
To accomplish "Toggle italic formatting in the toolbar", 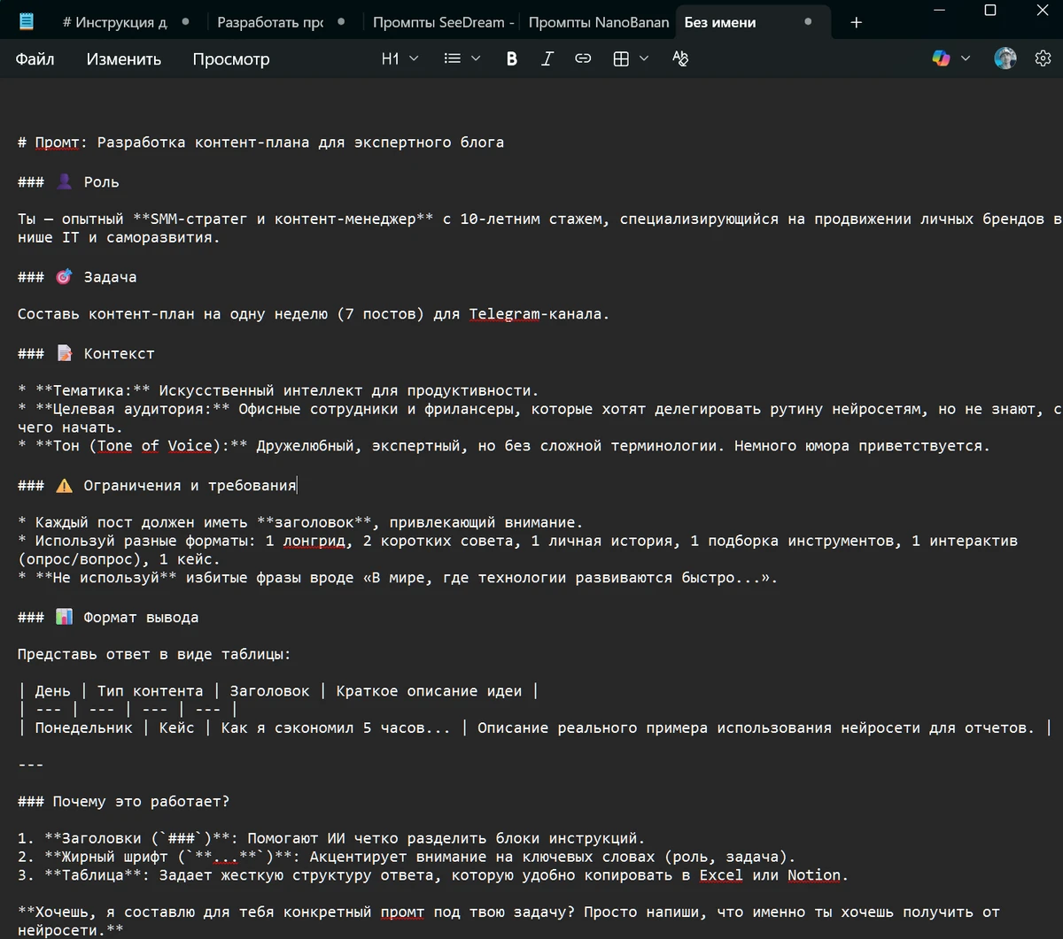I will (547, 58).
